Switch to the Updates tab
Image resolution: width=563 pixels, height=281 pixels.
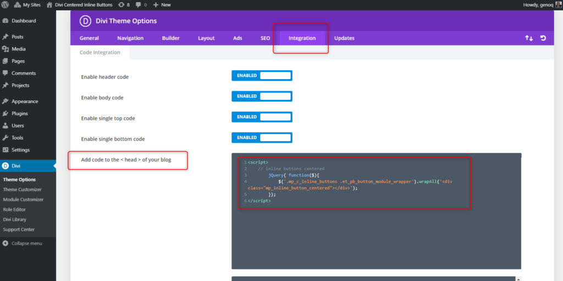point(344,38)
